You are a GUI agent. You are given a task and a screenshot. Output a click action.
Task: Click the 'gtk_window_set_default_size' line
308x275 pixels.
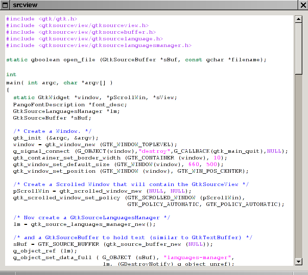click(119, 165)
